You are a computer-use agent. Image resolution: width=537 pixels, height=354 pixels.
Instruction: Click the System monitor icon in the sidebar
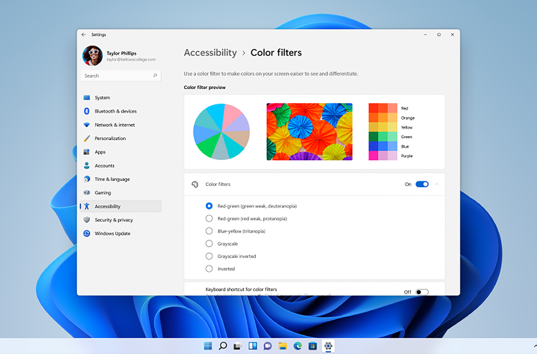tap(86, 98)
